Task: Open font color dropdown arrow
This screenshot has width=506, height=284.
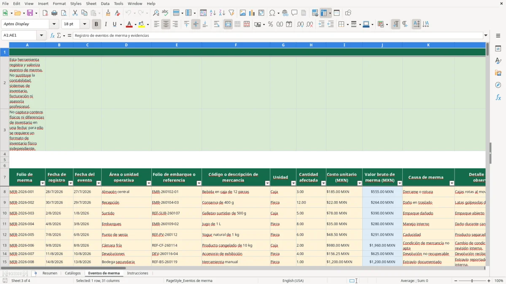Action: [135, 24]
